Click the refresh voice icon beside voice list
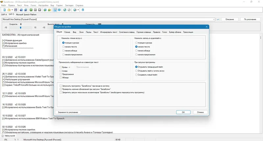Screen dimensions: 263x141 click(x=218, y=19)
